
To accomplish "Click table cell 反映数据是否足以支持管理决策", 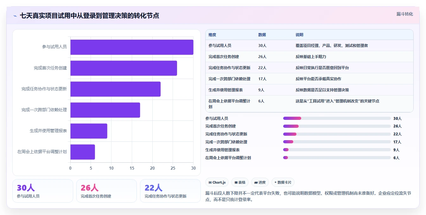I will (322, 90).
